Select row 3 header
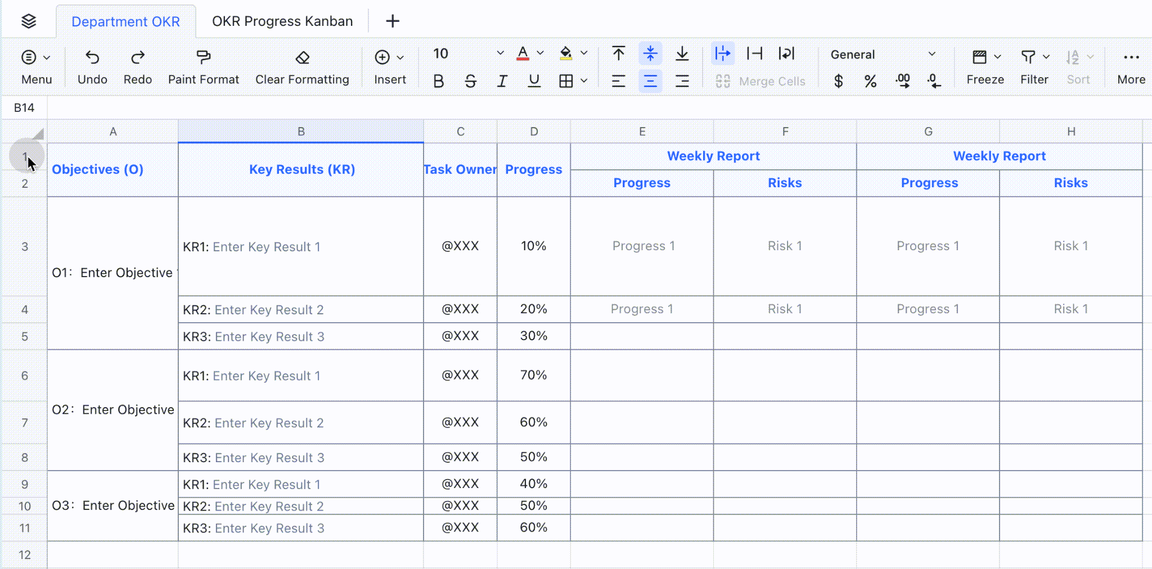This screenshot has height=569, width=1152. [x=25, y=247]
